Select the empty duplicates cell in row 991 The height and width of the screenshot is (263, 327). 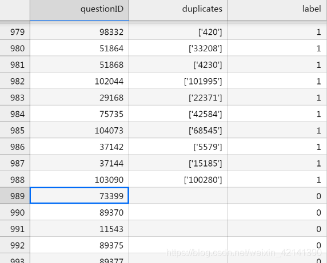tap(178, 229)
